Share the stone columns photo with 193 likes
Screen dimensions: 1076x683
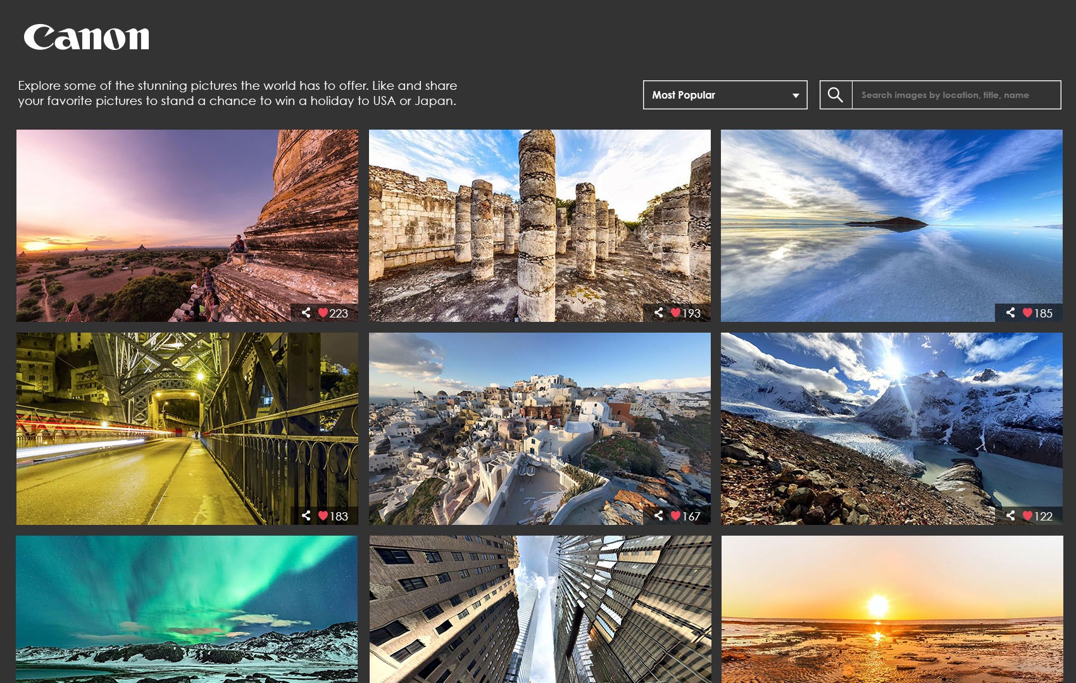659,312
